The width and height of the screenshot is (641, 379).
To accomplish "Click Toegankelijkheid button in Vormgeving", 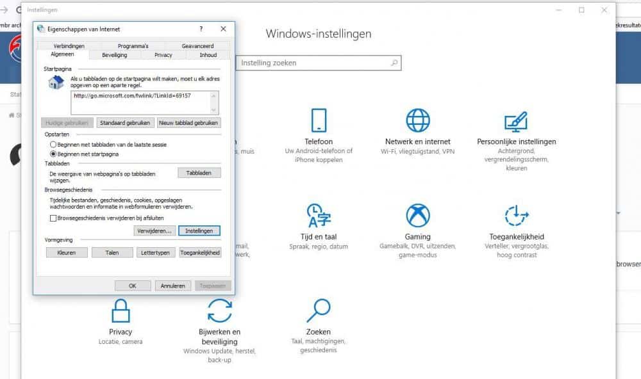I will coord(200,253).
